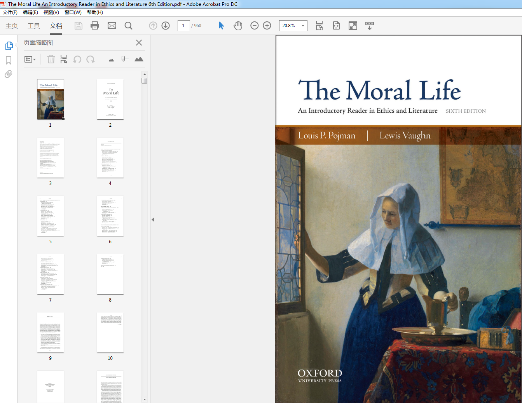Viewport: 522px width, 403px height.
Task: Switch to the 主页 tab
Action: (12, 26)
